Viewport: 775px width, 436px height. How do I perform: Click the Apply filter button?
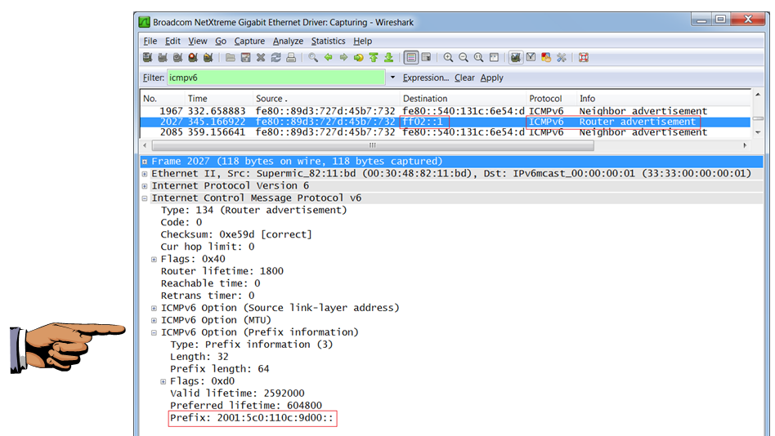click(x=491, y=78)
